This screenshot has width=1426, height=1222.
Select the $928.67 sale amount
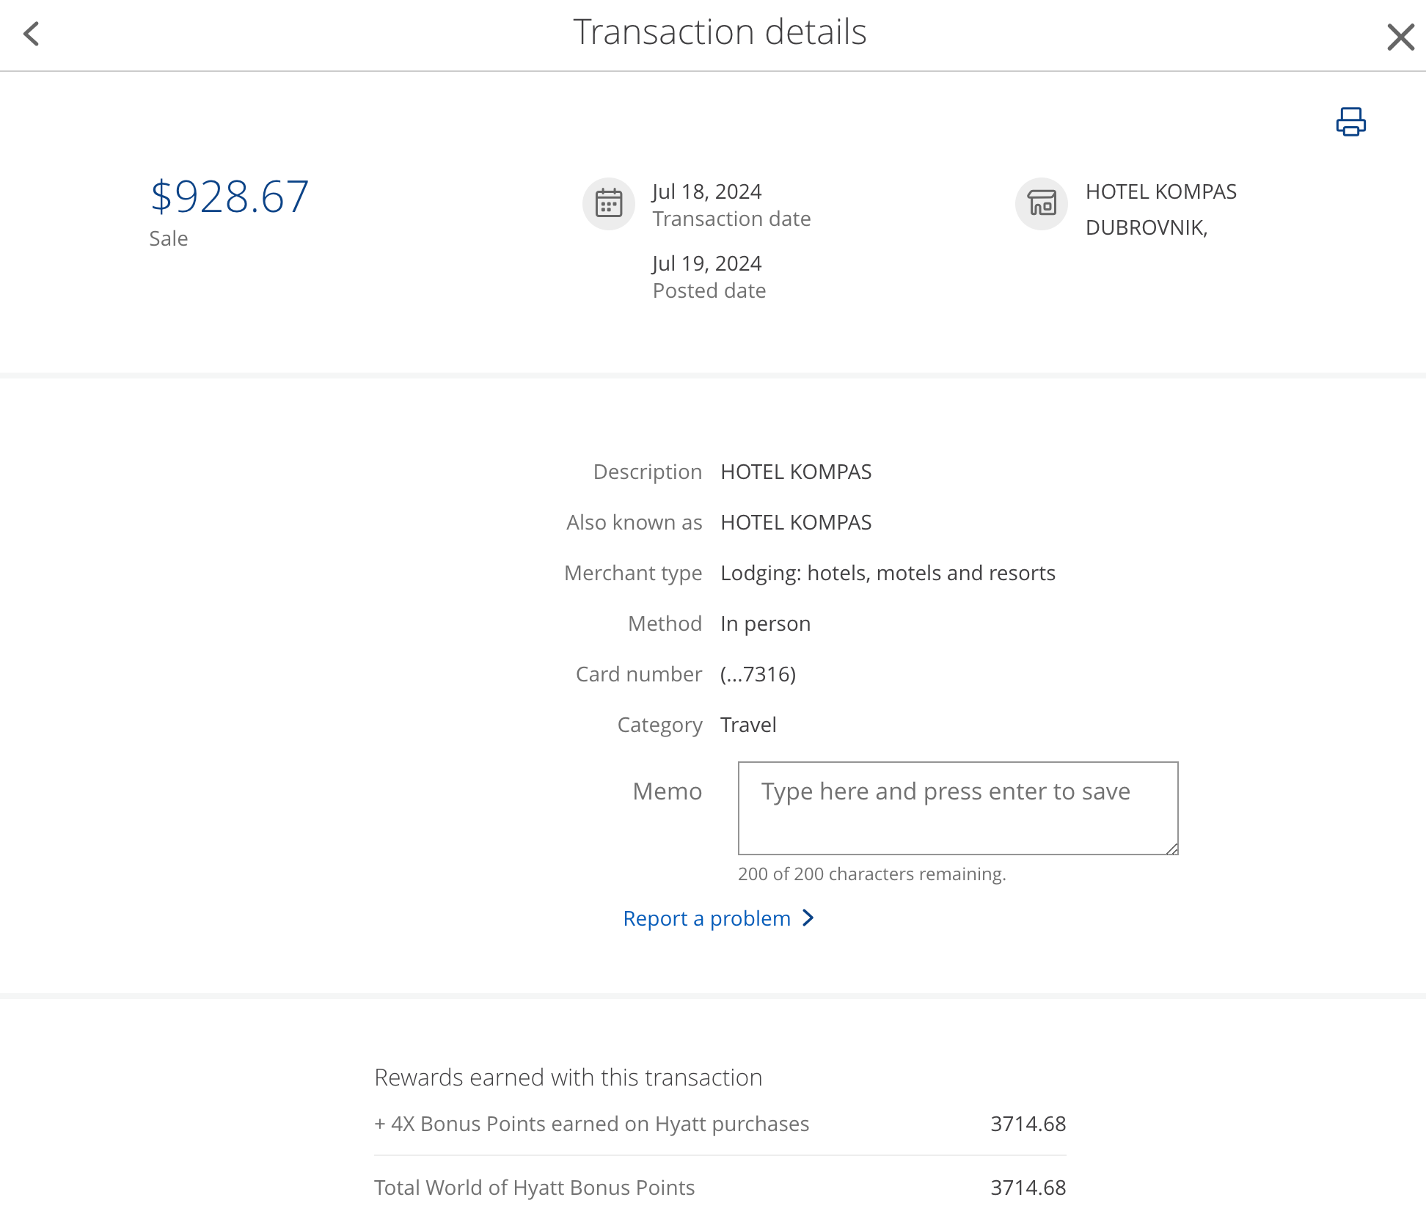230,194
